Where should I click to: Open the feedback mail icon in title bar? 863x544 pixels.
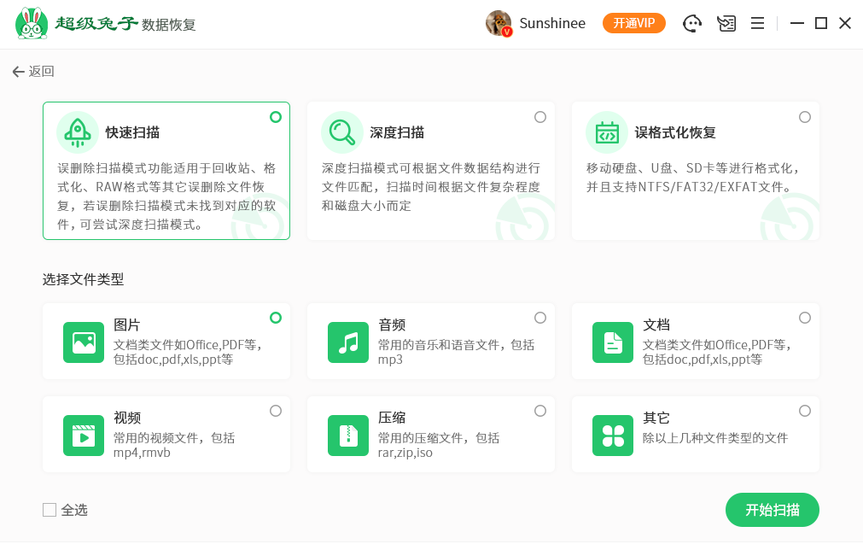pyautogui.click(x=726, y=24)
